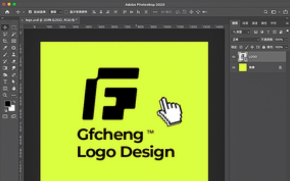The height and width of the screenshot is (181, 290).
Task: Align top edges in options bar
Action: click(x=125, y=12)
